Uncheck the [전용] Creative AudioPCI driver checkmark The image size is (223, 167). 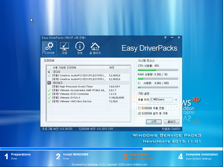coord(49,76)
